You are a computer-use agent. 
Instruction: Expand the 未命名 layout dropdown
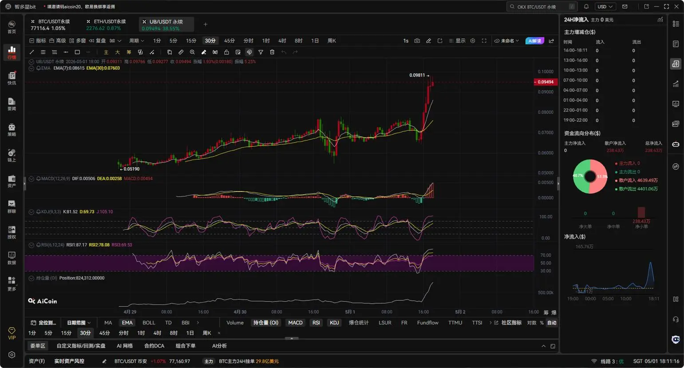point(506,41)
